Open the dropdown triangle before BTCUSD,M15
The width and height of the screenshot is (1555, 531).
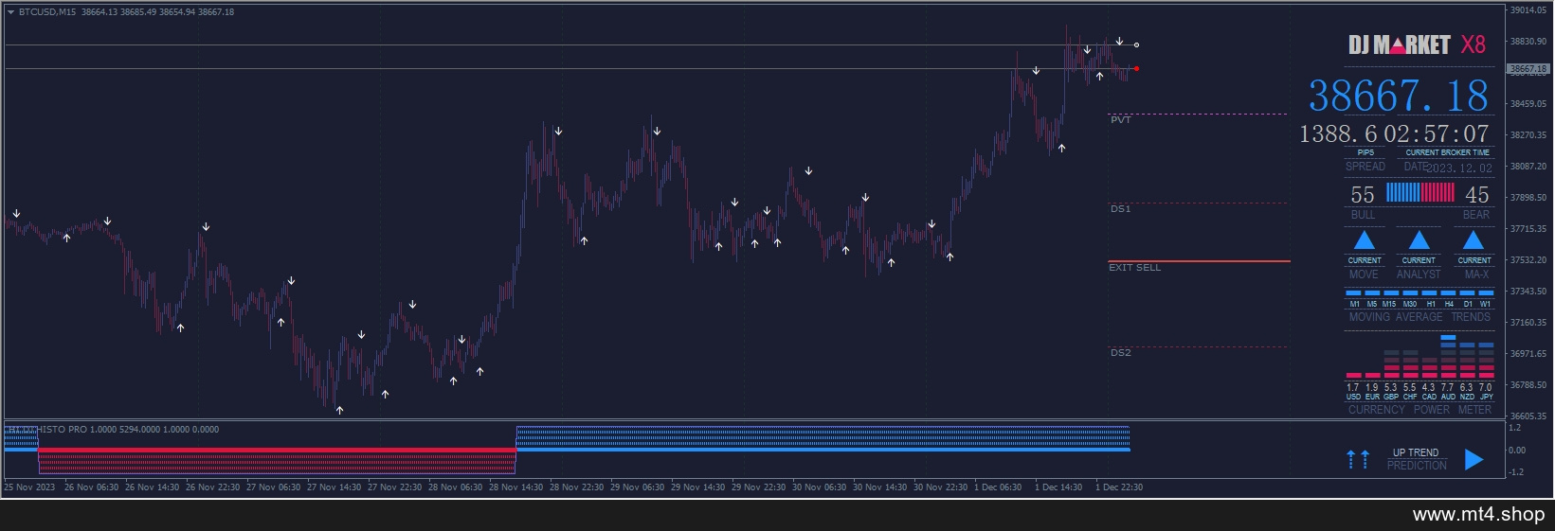point(10,12)
